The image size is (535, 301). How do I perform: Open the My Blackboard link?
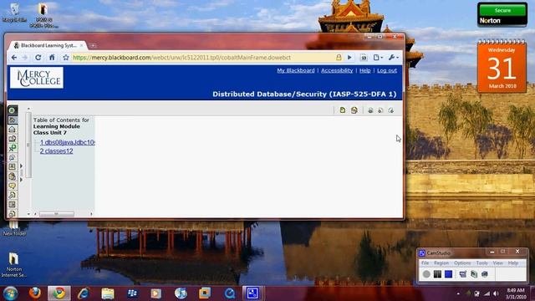[296, 70]
